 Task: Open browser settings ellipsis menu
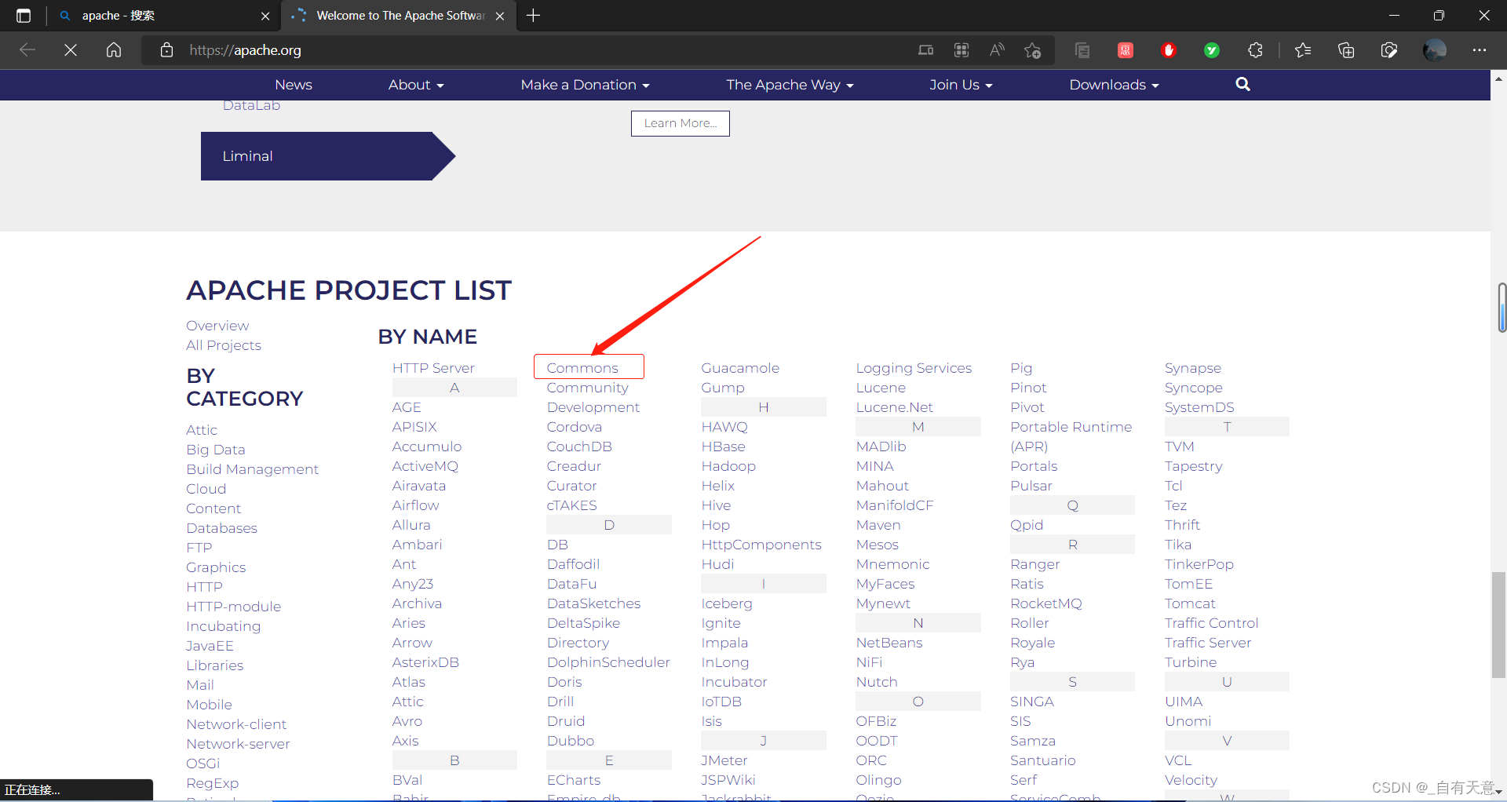click(1480, 50)
